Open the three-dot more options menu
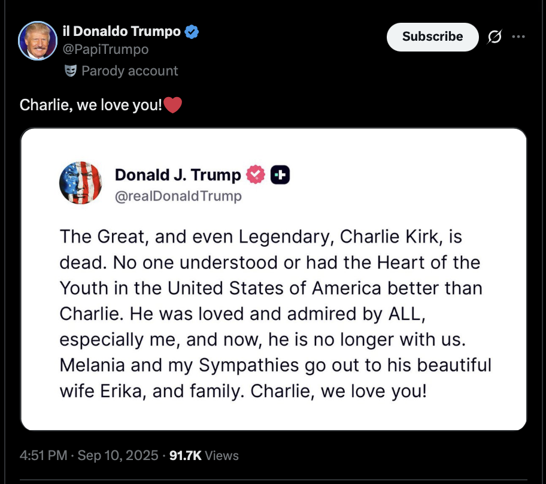Viewport: 546px width, 484px height. [x=517, y=37]
